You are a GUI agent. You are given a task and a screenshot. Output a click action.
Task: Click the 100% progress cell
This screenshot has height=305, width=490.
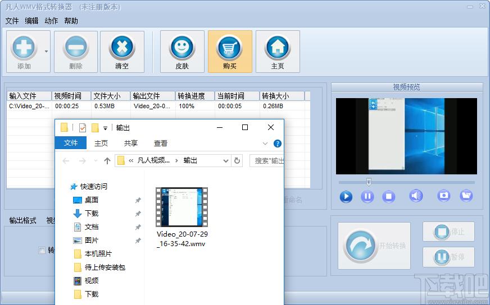[187, 106]
